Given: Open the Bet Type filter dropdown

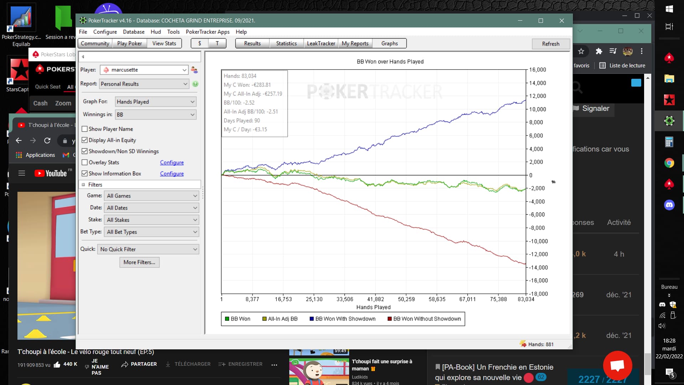Looking at the screenshot, I should [x=151, y=232].
